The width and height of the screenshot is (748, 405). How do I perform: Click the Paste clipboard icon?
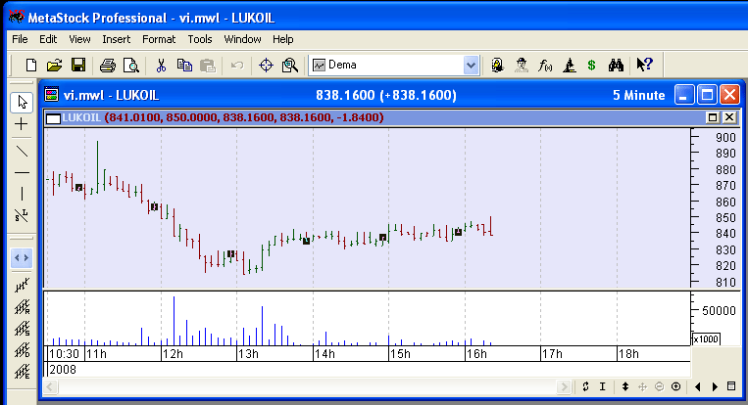(x=208, y=66)
